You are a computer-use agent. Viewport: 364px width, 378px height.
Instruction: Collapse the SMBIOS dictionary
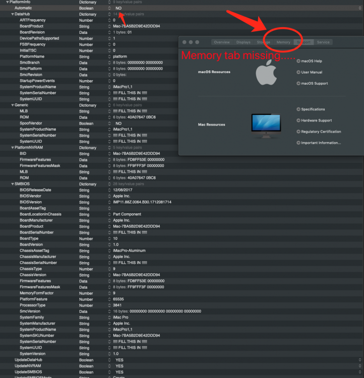[x=13, y=184]
